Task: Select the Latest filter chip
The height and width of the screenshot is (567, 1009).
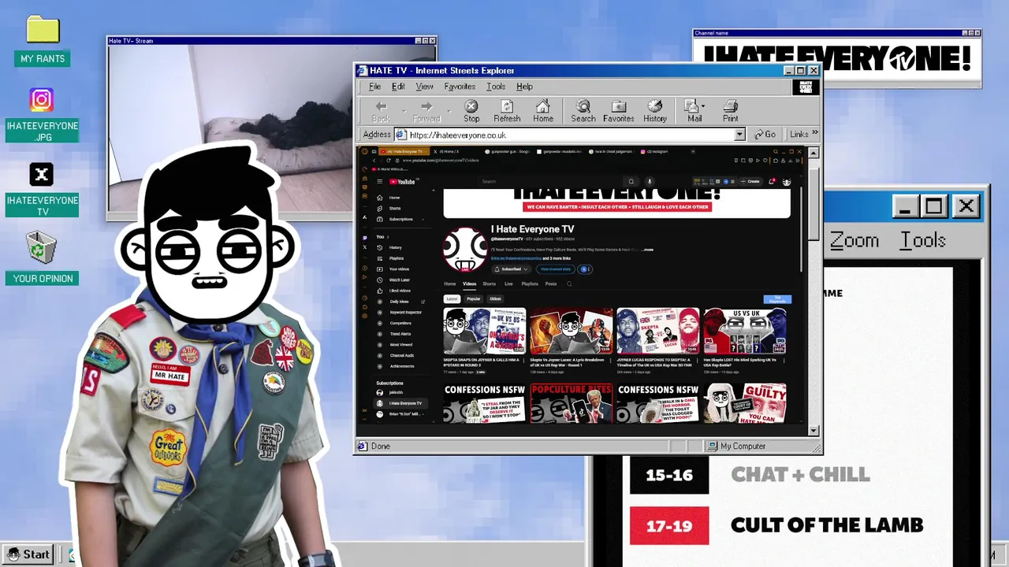Action: (452, 299)
